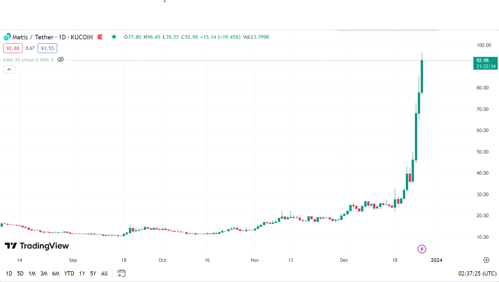
Task: Click the blue 93.55 buy price button
Action: click(x=47, y=48)
